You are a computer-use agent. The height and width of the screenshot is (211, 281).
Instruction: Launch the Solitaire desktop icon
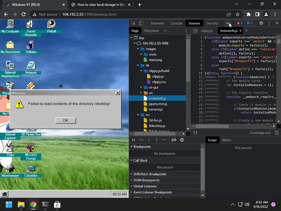31,47
